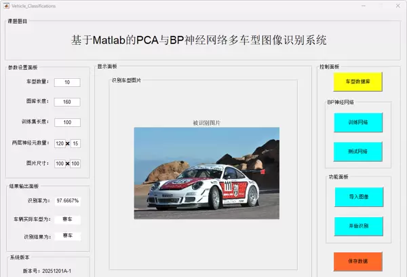Click the image width field in 图片尺寸
Screen dimensions: 407x277
[60, 164]
